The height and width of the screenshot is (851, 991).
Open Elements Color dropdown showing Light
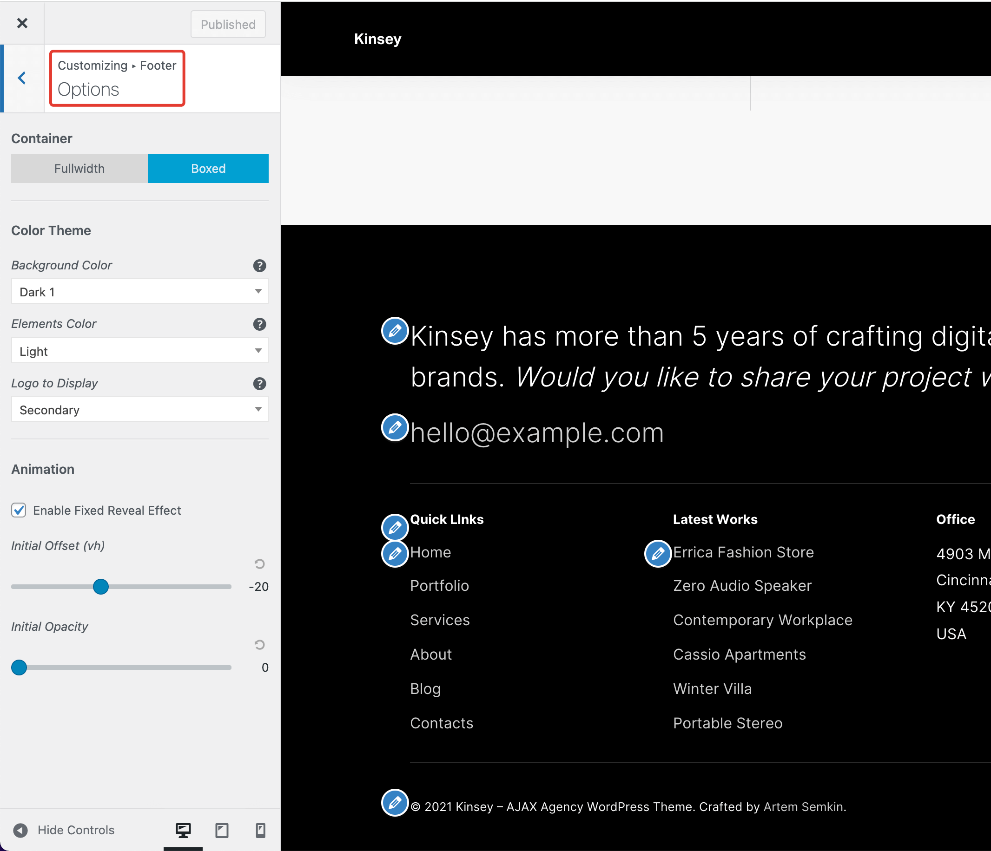139,351
